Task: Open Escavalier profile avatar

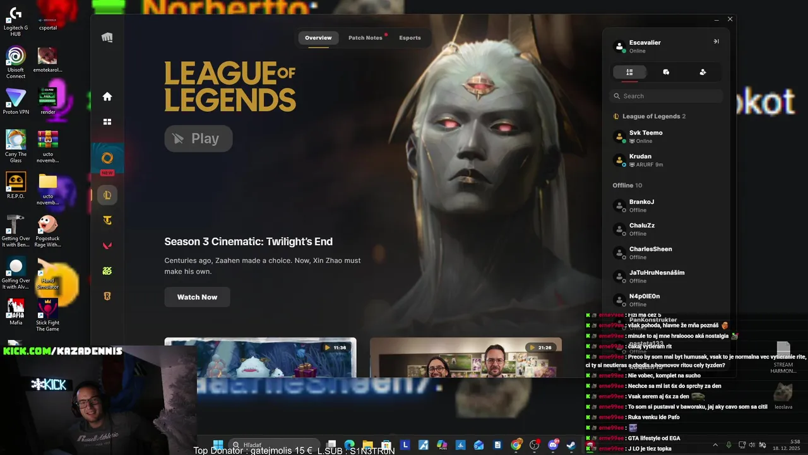Action: 619,46
